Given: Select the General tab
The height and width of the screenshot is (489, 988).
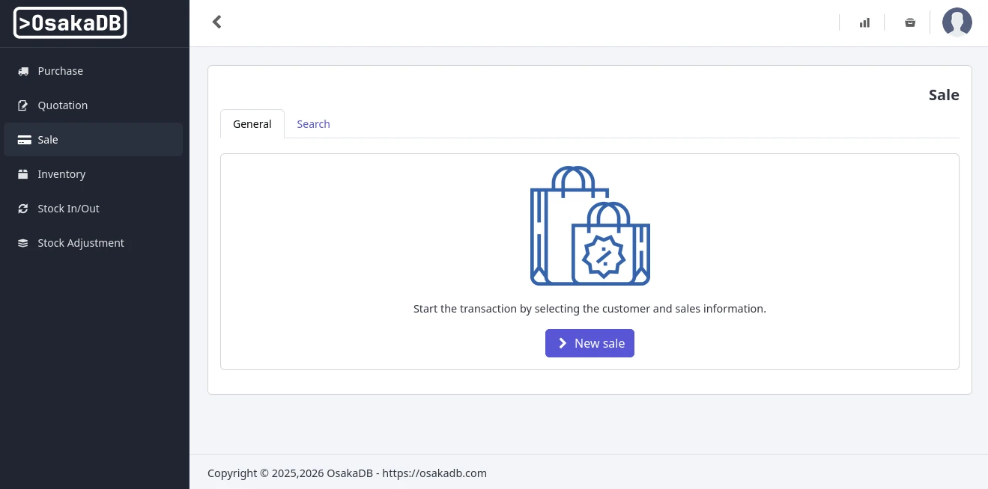Looking at the screenshot, I should click(x=252, y=123).
